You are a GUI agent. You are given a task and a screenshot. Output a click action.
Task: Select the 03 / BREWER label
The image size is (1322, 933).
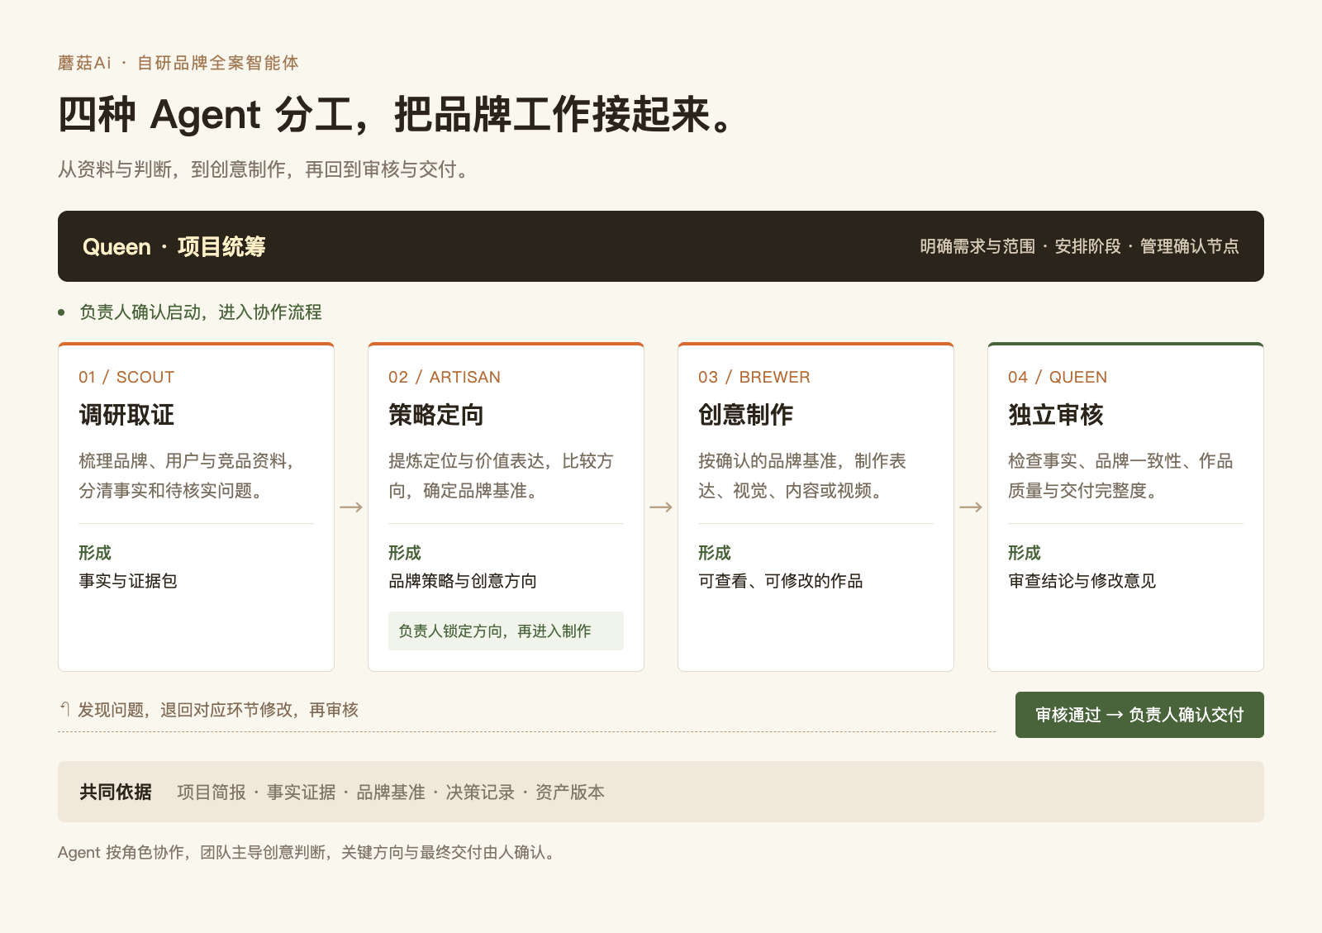click(754, 377)
